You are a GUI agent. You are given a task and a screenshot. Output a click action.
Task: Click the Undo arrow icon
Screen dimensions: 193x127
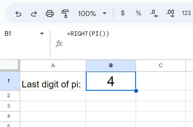coord(18,14)
